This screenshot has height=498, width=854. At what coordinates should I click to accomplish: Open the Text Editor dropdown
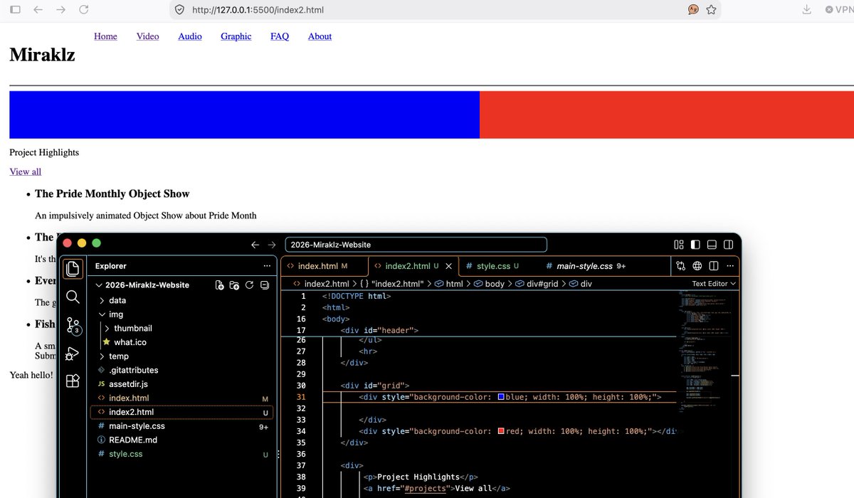point(714,284)
